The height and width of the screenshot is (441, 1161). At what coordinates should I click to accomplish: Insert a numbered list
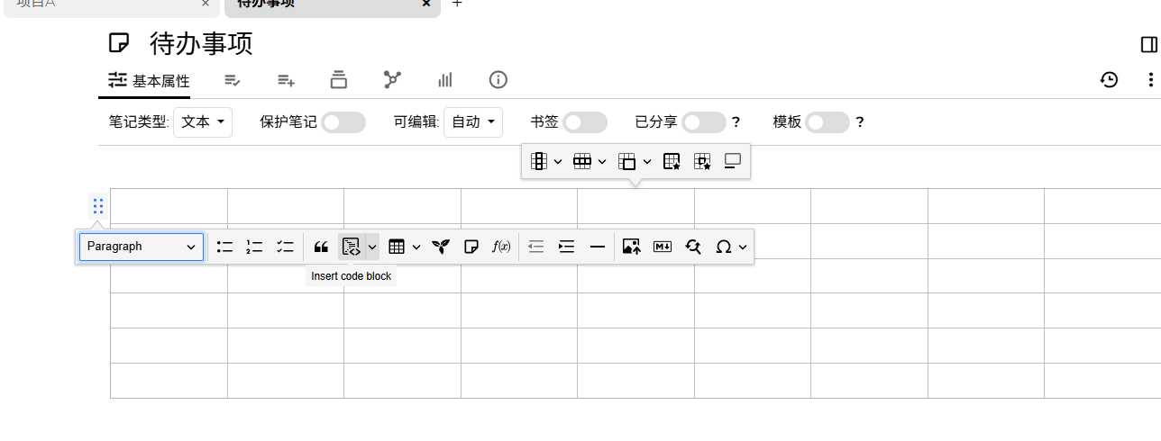[x=255, y=247]
